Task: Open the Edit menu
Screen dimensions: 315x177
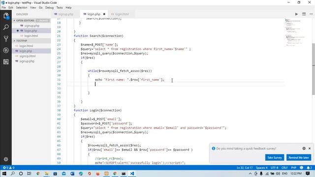Action: pyautogui.click(x=11, y=7)
